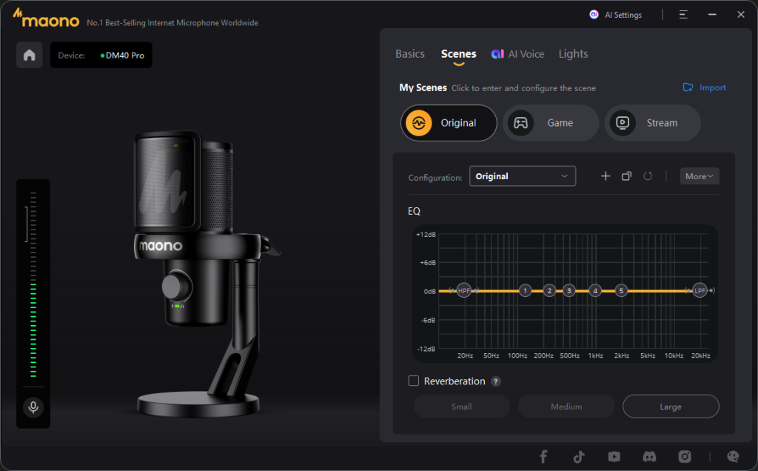
Task: Select the Stream scene
Action: click(652, 123)
